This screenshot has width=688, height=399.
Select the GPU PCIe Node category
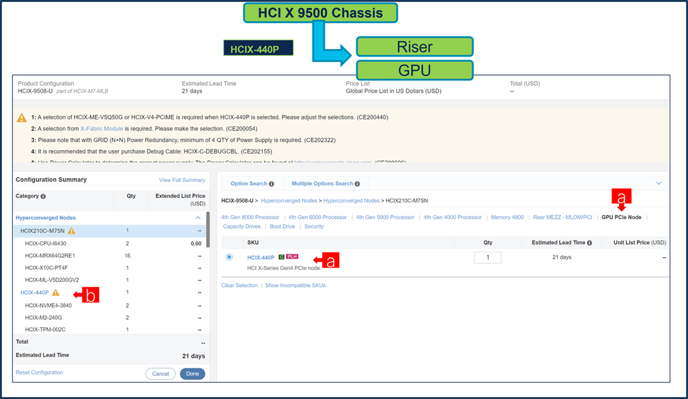621,218
